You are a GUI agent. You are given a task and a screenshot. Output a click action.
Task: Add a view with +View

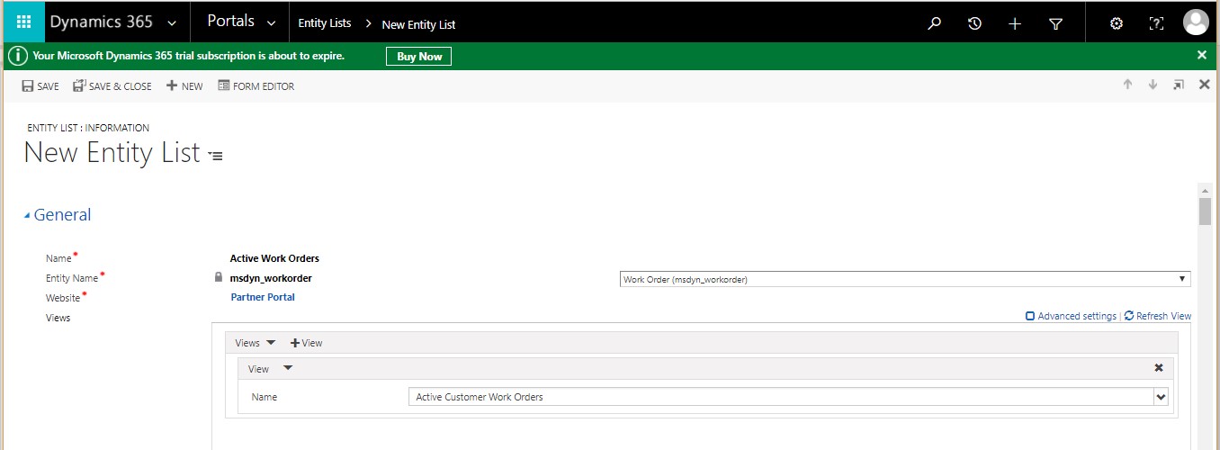[306, 343]
